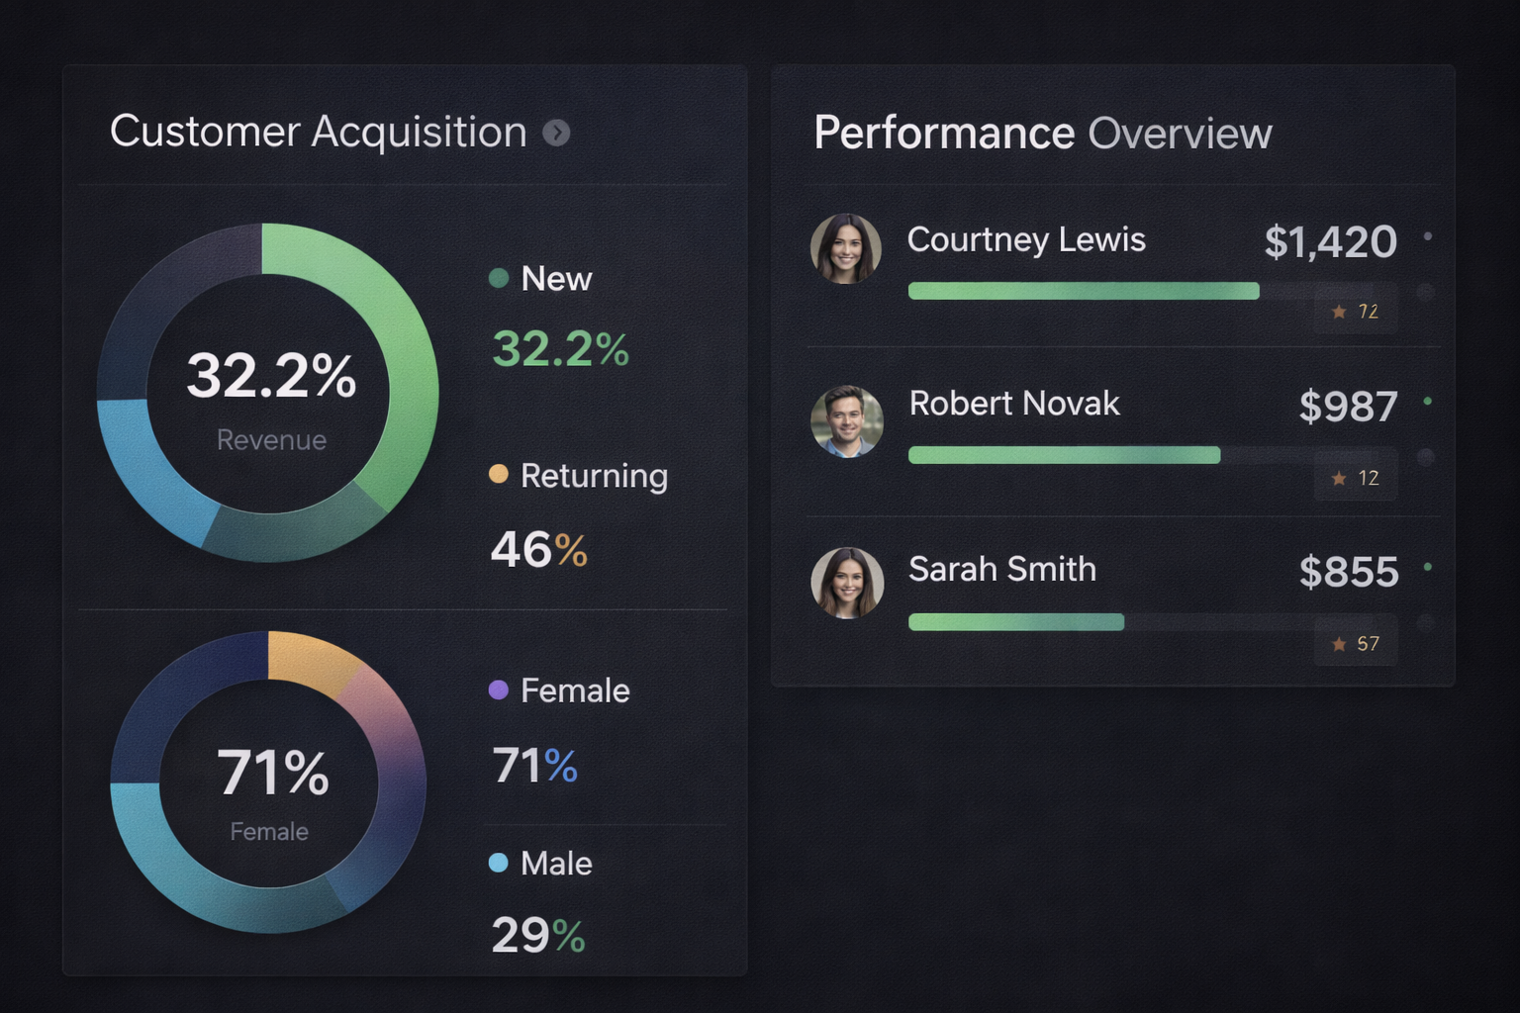Viewport: 1520px width, 1013px height.
Task: Click Courtney Lewis's avatar photo
Action: 846,249
